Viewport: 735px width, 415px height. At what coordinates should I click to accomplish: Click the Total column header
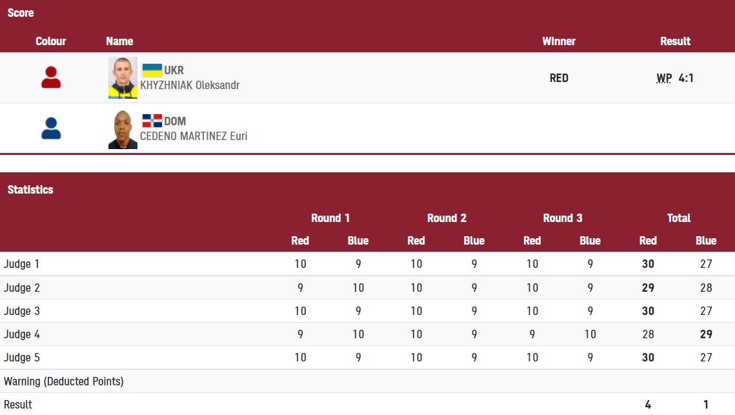tap(679, 218)
